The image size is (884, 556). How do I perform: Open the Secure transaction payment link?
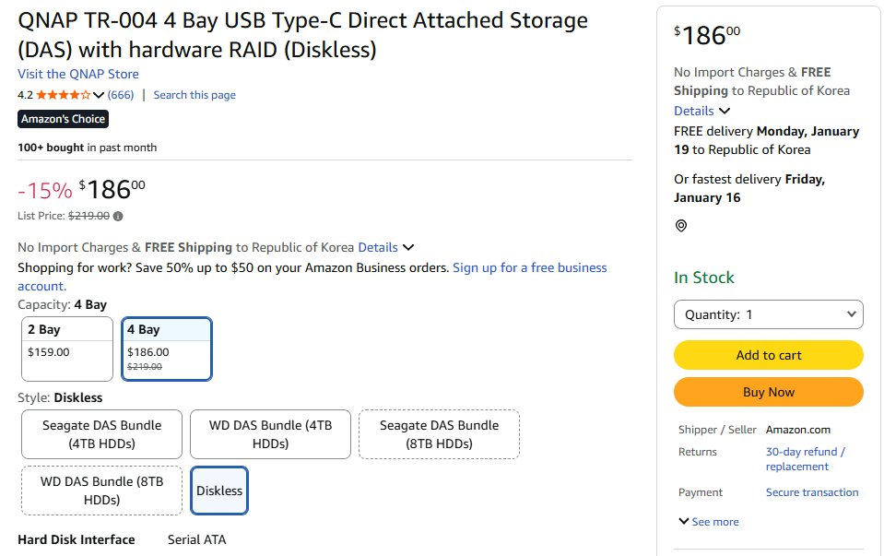tap(811, 492)
